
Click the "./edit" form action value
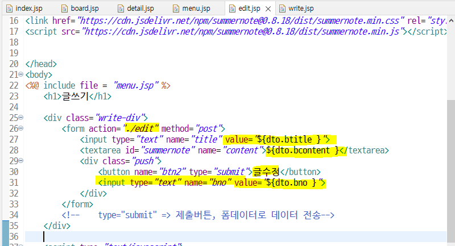[140, 128]
